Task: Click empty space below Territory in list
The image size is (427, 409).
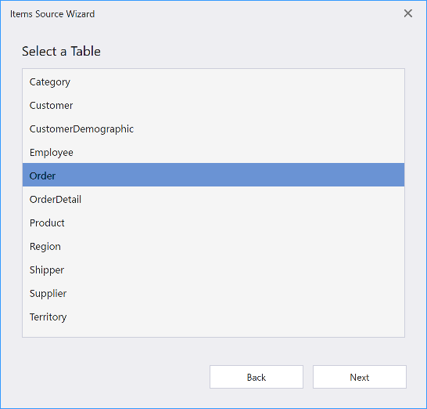Action: pyautogui.click(x=213, y=332)
